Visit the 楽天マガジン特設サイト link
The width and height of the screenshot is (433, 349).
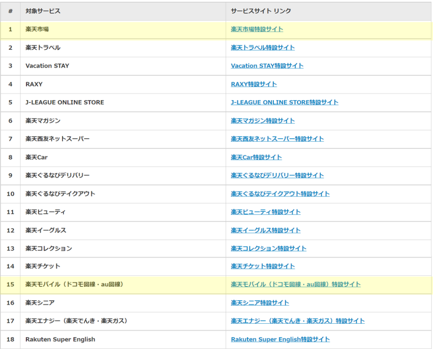click(263, 121)
